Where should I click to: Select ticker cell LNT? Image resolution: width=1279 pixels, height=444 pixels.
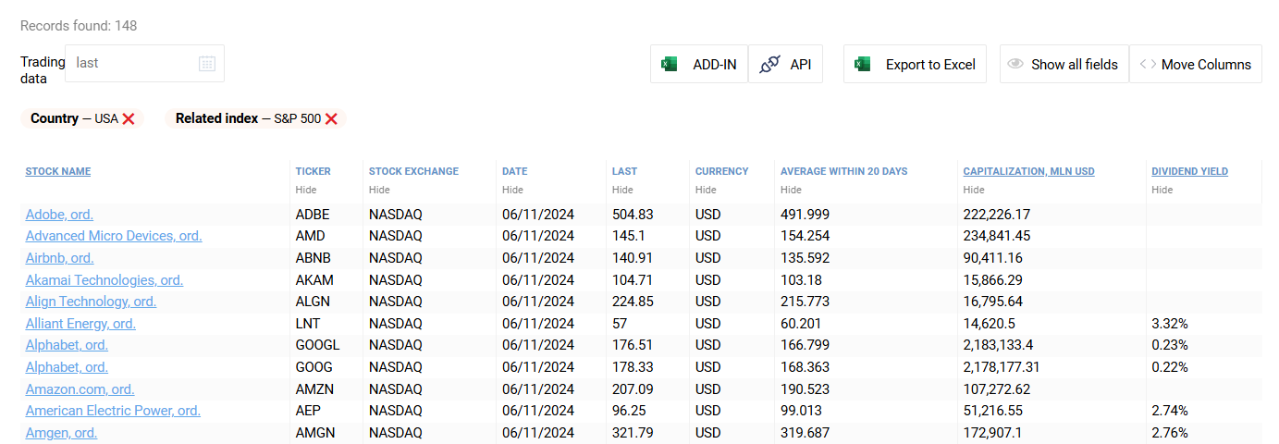308,324
